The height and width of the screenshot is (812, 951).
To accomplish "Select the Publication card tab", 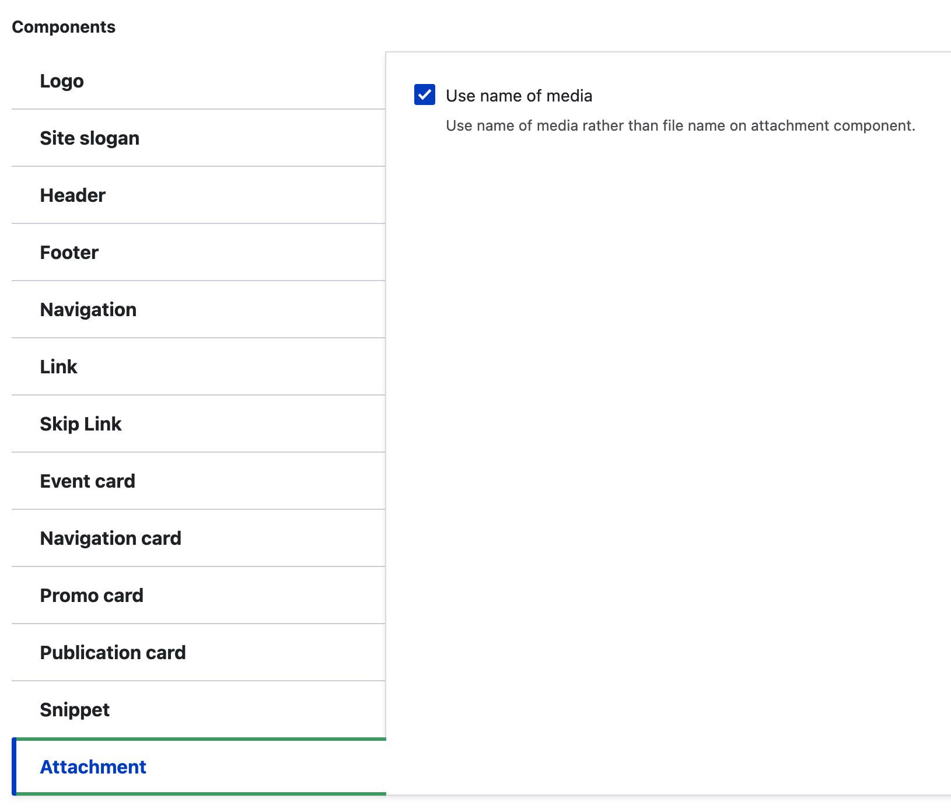I will click(x=113, y=653).
